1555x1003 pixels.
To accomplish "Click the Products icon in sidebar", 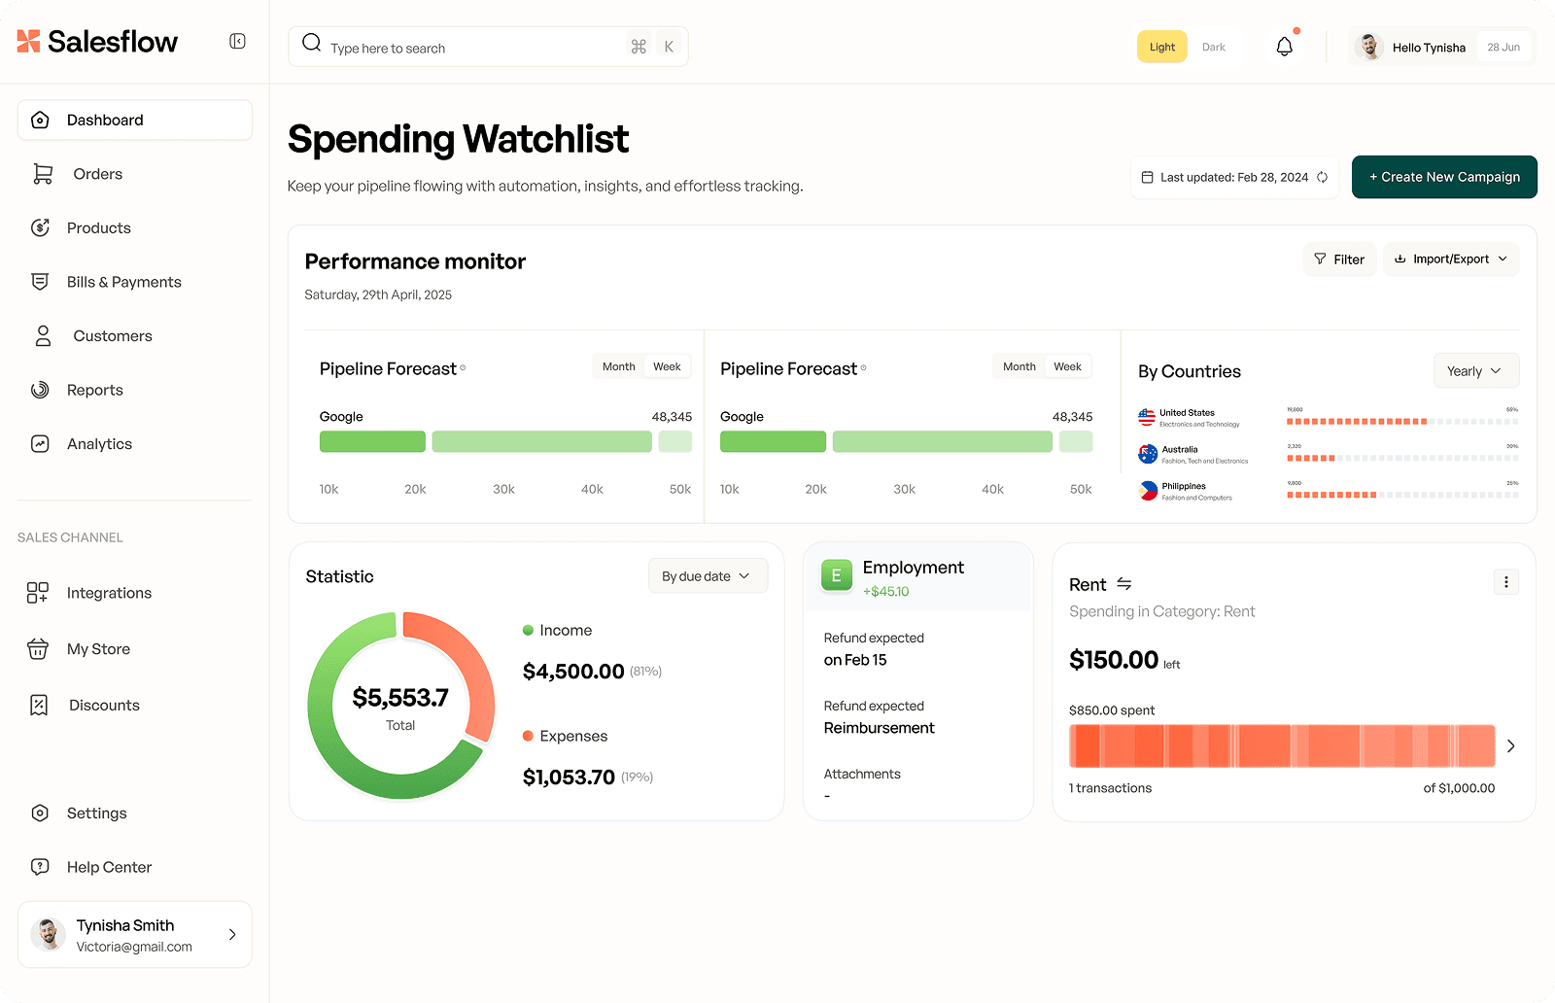I will click(x=40, y=227).
